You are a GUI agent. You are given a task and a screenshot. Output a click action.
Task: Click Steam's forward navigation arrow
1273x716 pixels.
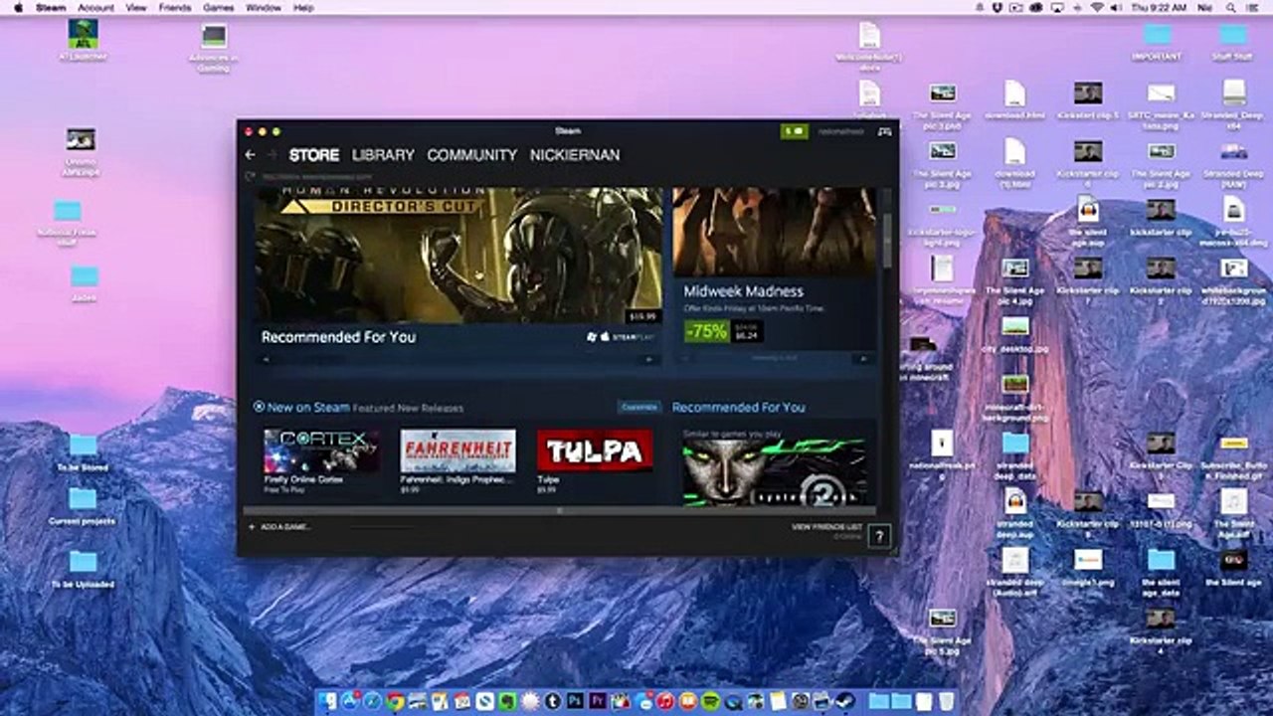tap(272, 155)
